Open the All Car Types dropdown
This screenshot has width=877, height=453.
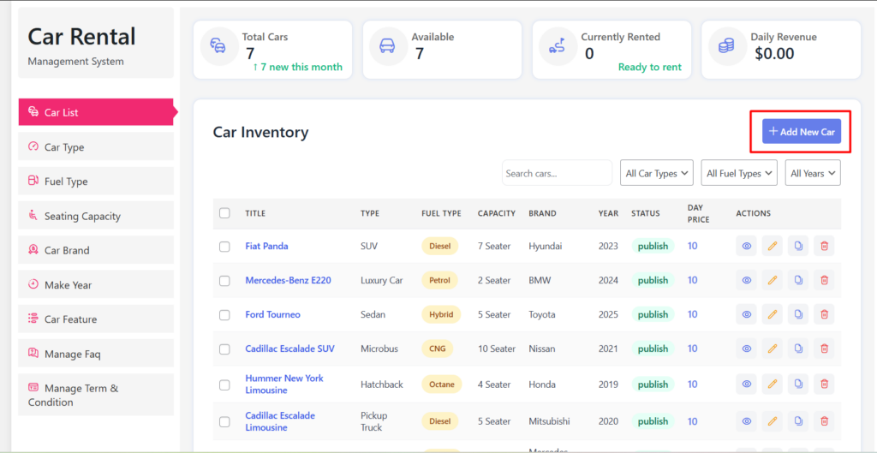pos(657,173)
